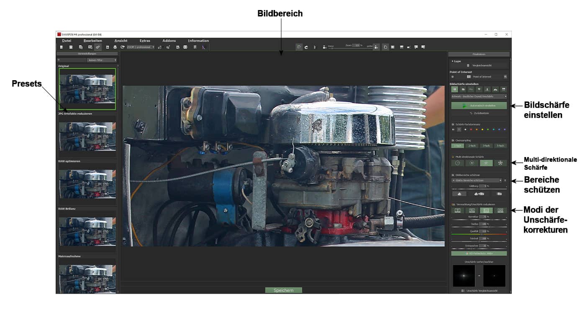Open the Addons menu
The width and height of the screenshot is (580, 327).
[169, 41]
